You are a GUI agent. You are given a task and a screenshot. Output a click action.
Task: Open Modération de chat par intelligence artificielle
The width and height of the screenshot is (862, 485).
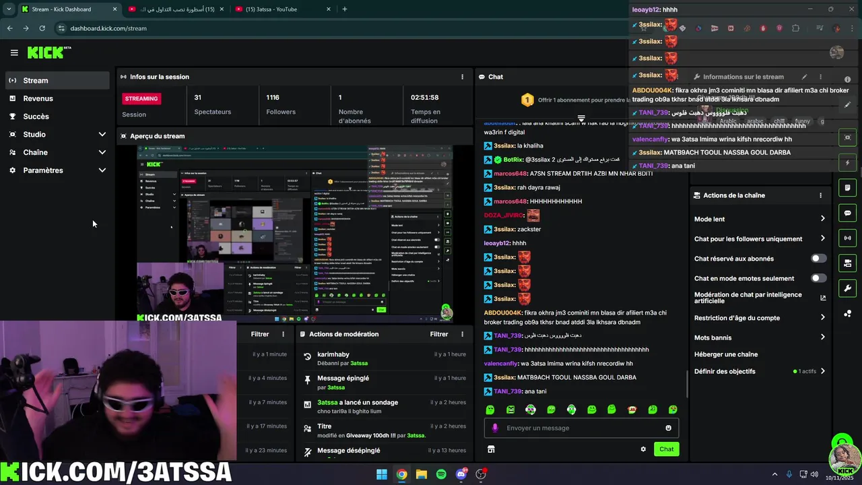click(x=760, y=298)
